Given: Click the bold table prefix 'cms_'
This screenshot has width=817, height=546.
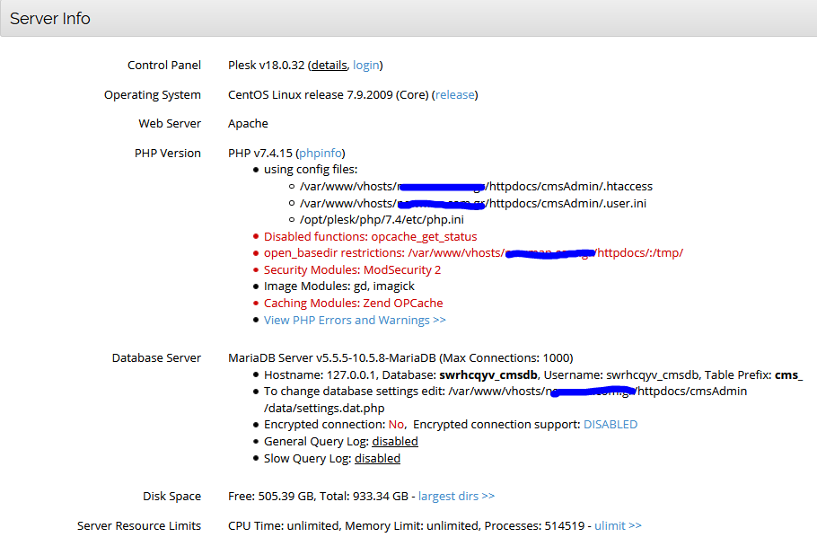Looking at the screenshot, I should [788, 375].
